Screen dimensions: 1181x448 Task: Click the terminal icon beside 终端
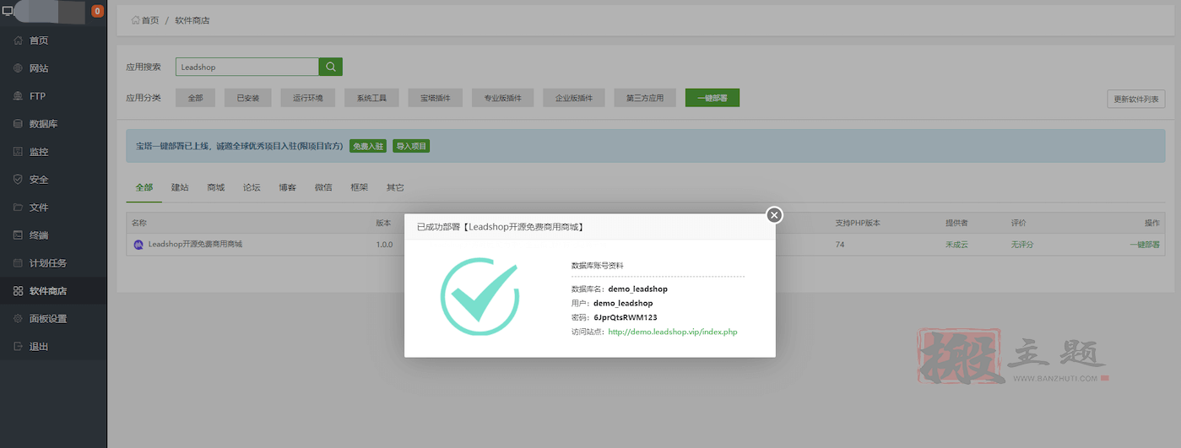click(19, 235)
